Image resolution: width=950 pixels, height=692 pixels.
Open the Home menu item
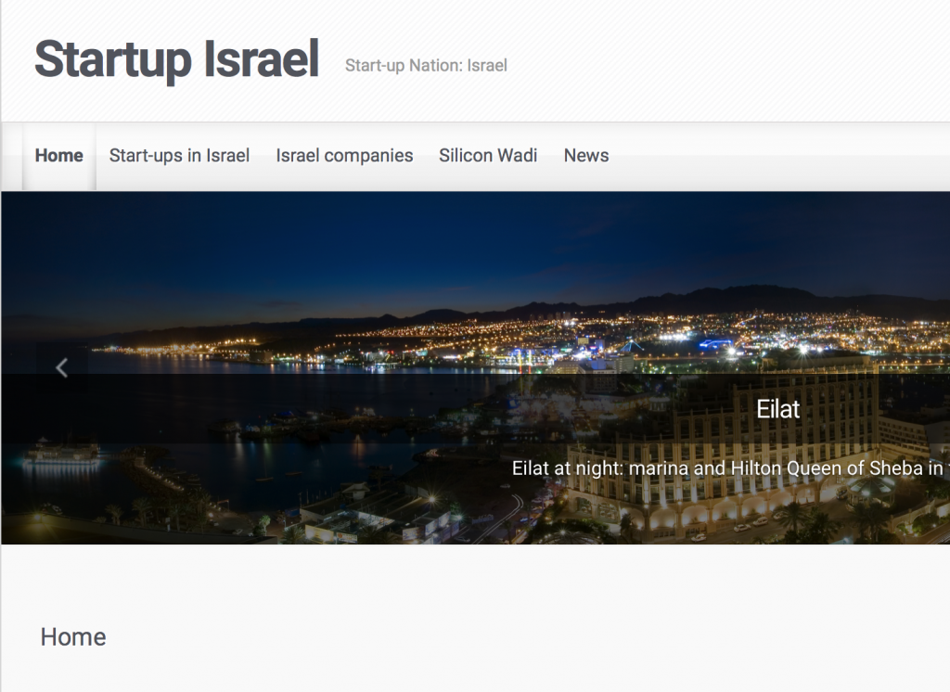(58, 156)
